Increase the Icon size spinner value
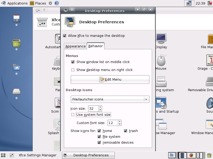213x159 pixels. pos(100,107)
